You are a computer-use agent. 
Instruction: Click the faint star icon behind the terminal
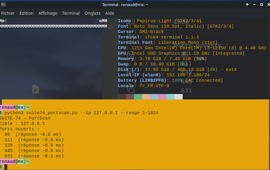[x=111, y=27]
